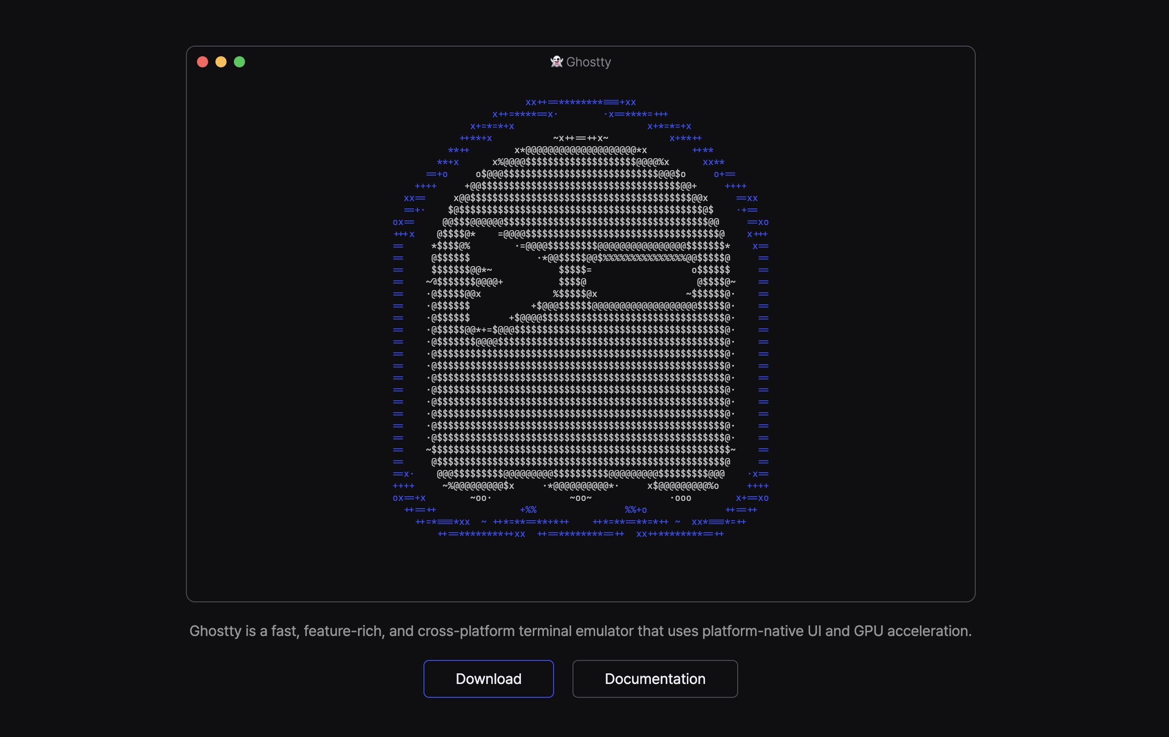Click the blue outline top of ghost
This screenshot has width=1169, height=737.
(x=581, y=102)
